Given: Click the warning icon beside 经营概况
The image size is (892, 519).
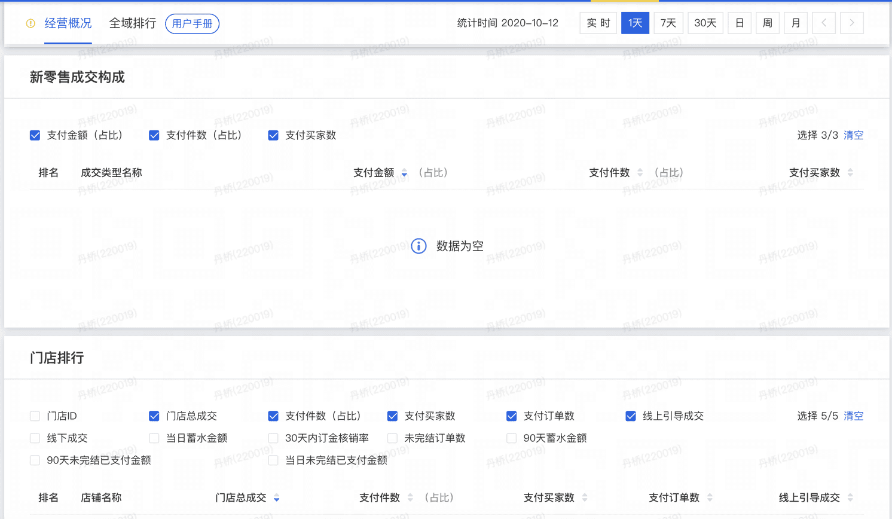Looking at the screenshot, I should 30,23.
